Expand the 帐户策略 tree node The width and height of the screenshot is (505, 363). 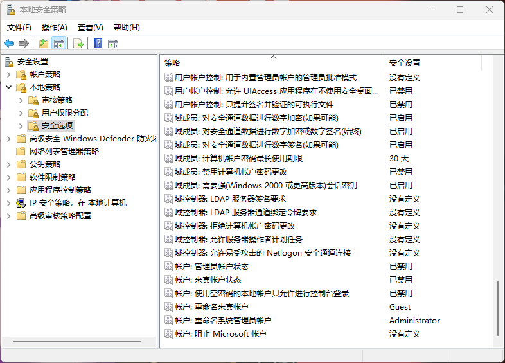pyautogui.click(x=9, y=75)
